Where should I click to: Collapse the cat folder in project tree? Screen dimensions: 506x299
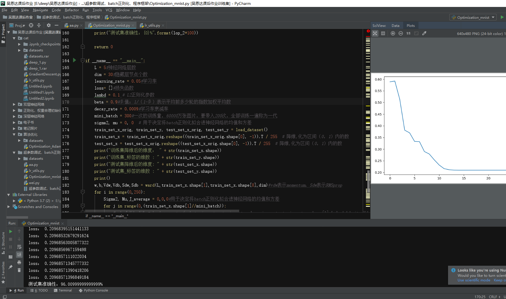pyautogui.click(x=14, y=38)
